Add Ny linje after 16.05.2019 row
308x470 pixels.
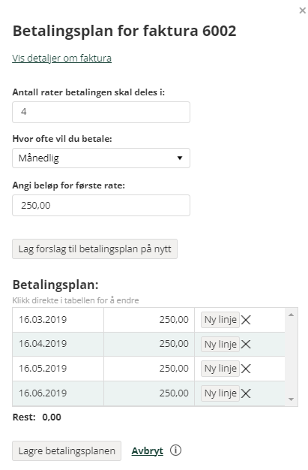coord(220,369)
